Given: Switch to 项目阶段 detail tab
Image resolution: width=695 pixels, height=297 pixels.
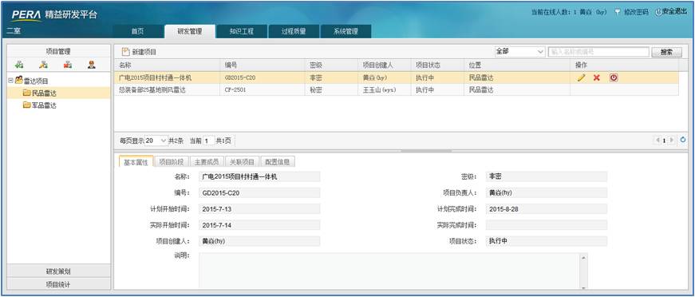Looking at the screenshot, I should [x=172, y=162].
